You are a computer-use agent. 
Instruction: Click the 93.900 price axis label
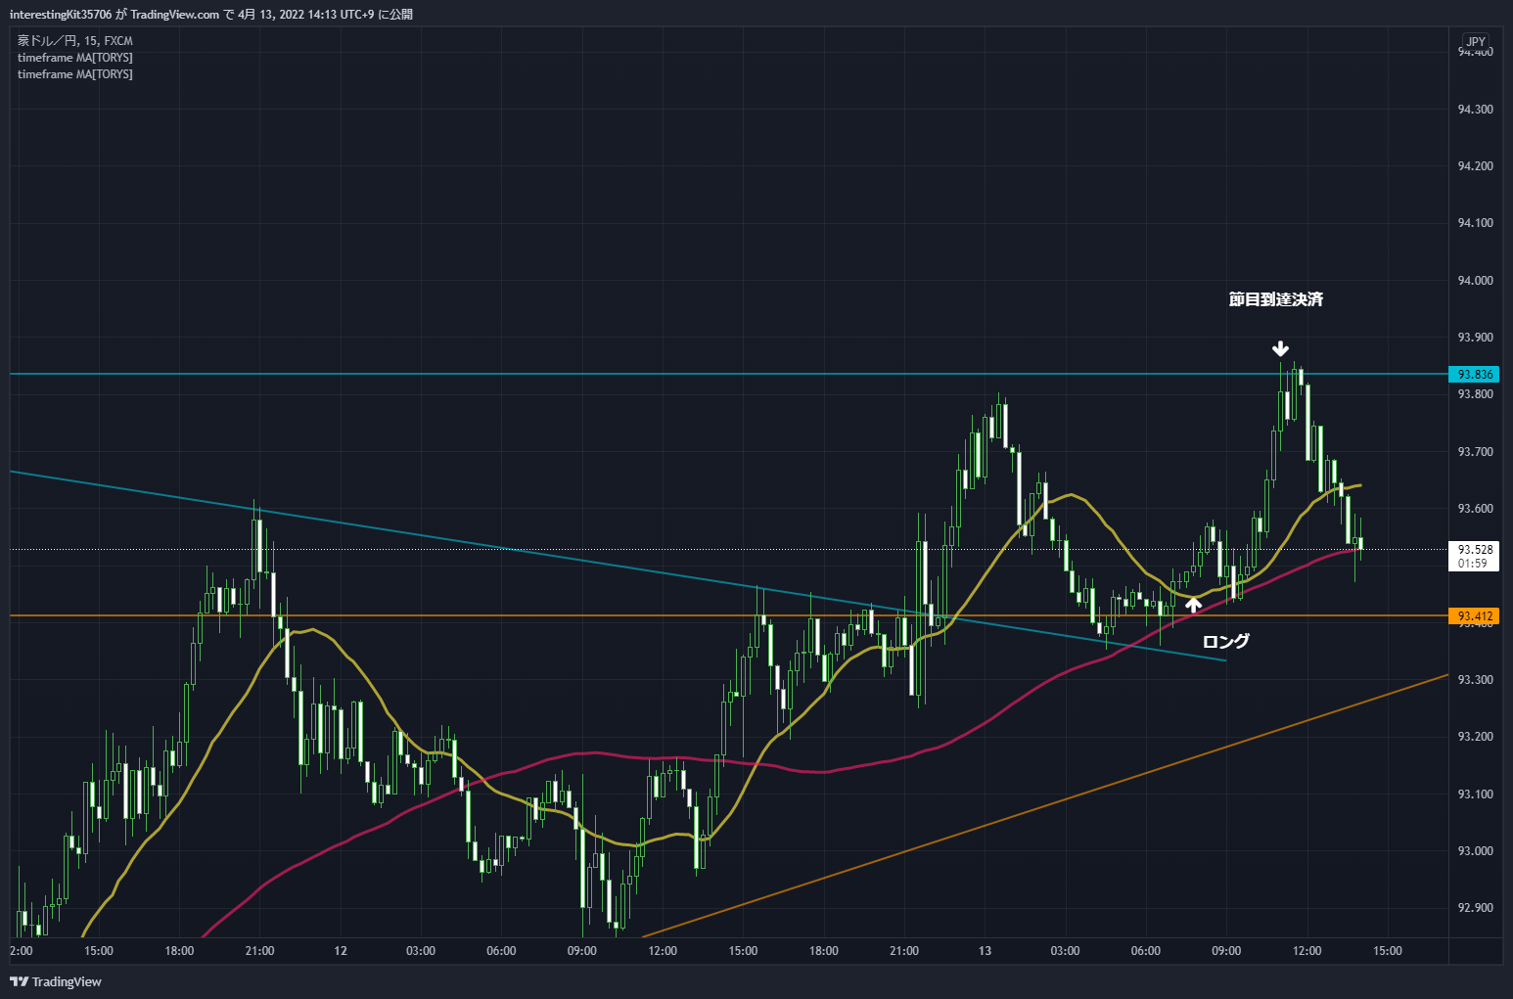click(1475, 338)
